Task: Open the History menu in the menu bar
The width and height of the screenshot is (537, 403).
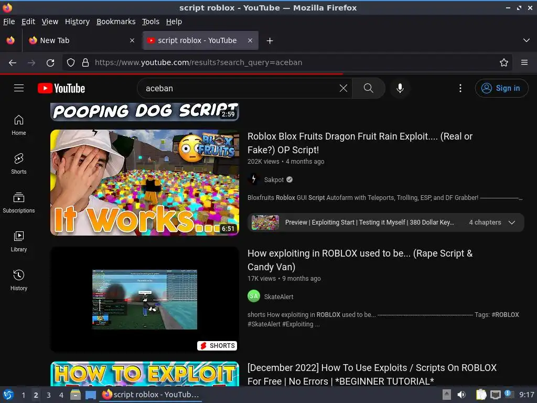Action: coord(77,22)
